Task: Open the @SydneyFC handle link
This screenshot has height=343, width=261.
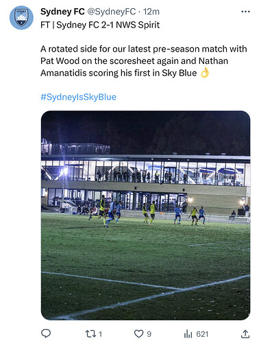Action: [112, 12]
